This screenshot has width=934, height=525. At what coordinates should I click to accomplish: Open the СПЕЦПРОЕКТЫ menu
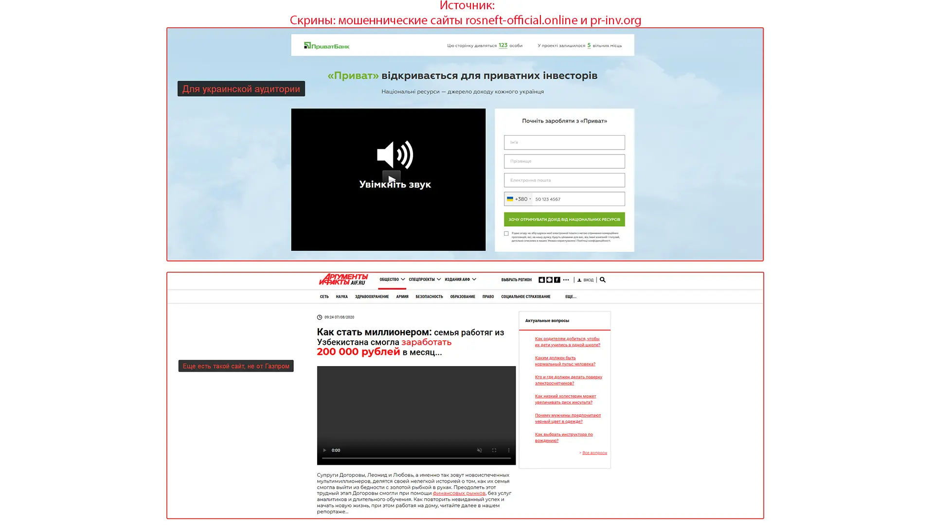point(422,280)
